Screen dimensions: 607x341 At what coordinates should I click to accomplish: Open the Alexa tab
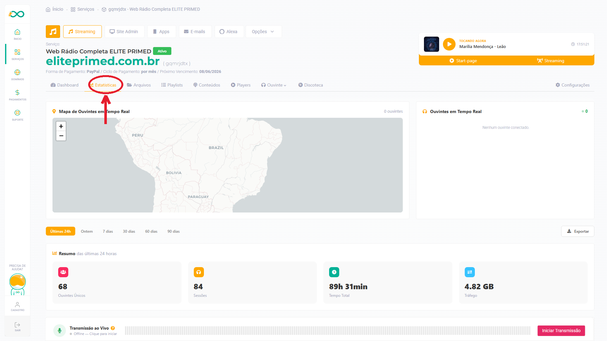(x=229, y=32)
